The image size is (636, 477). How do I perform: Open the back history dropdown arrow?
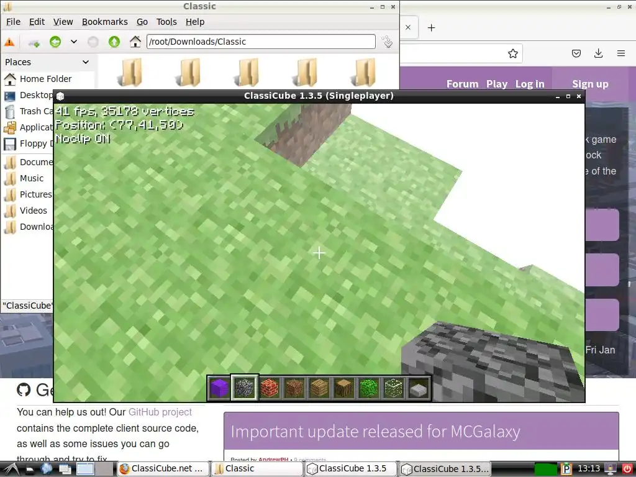coord(74,42)
